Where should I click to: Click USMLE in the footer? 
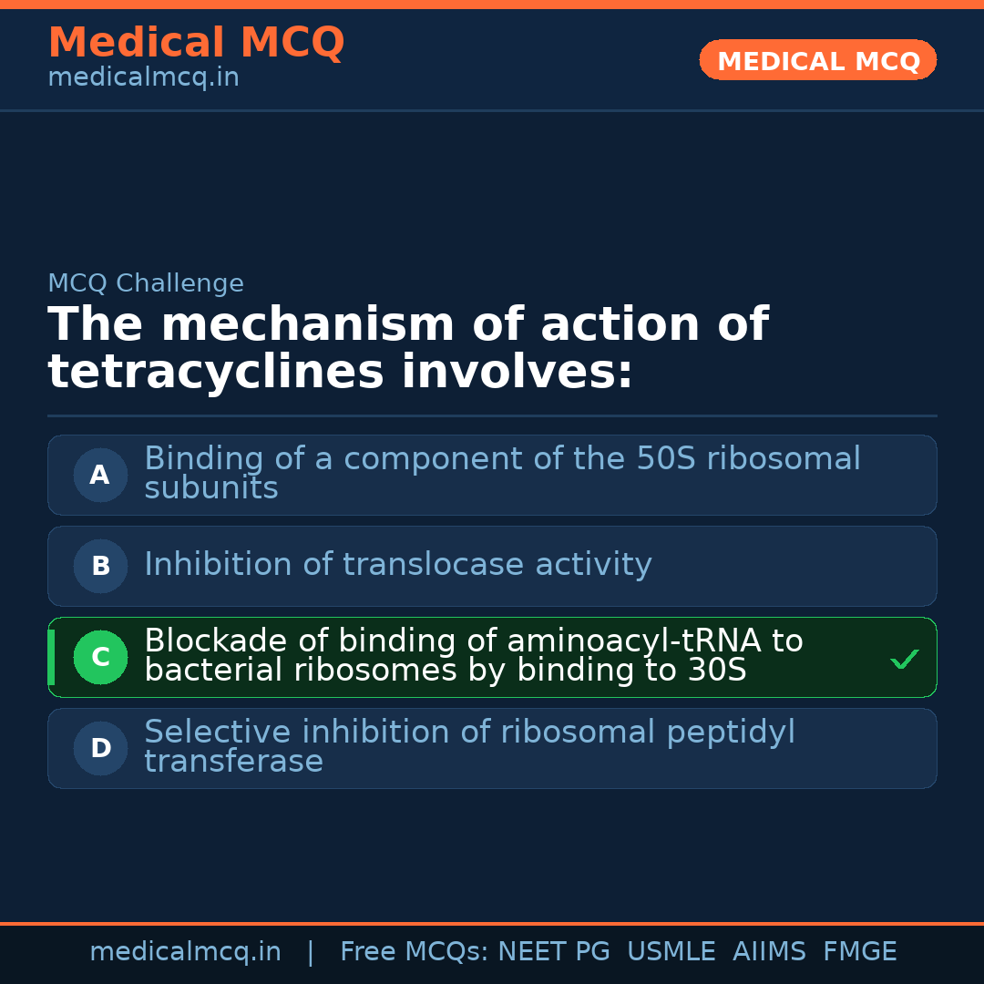coord(671,952)
